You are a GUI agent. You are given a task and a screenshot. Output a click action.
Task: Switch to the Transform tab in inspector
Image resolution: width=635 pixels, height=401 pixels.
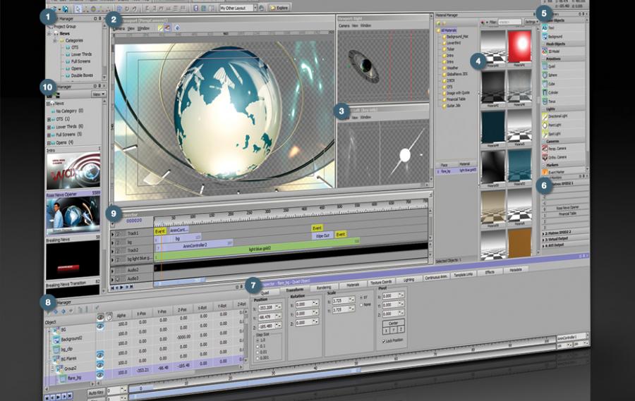(294, 290)
